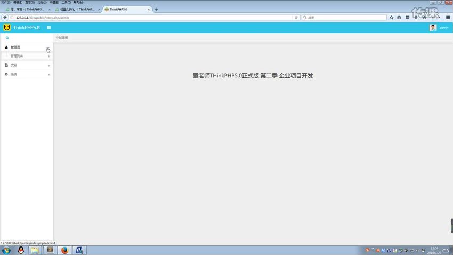The width and height of the screenshot is (453, 255).
Task: Collapse the 管理员 menu section
Action: [16, 47]
